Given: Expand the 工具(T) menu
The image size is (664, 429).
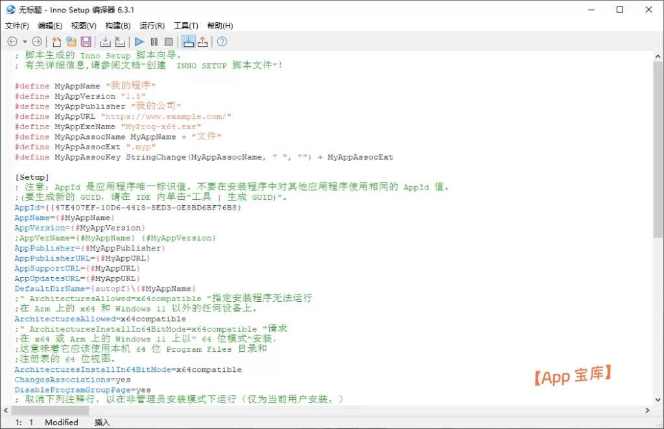Looking at the screenshot, I should tap(185, 25).
